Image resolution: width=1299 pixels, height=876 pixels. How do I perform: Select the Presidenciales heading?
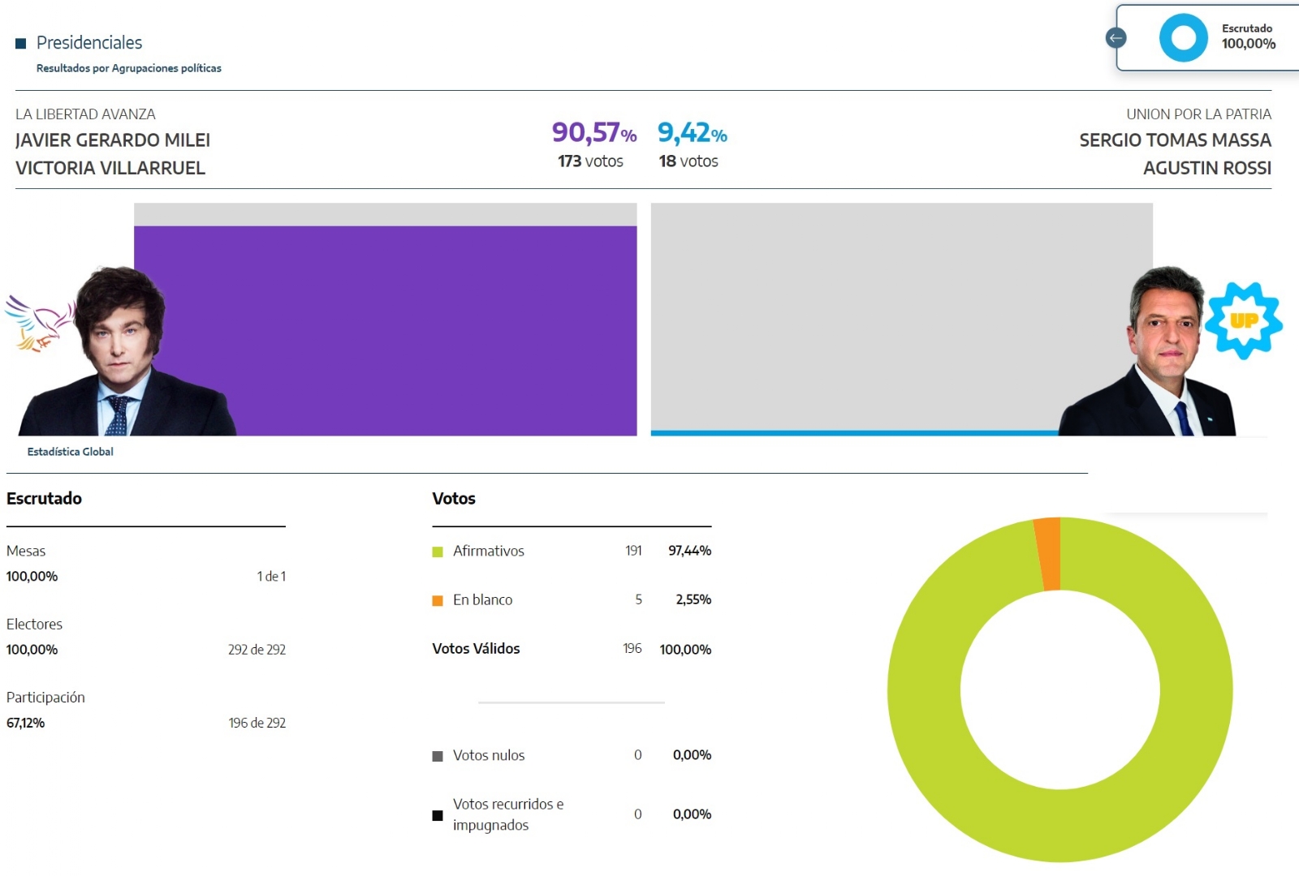pyautogui.click(x=89, y=43)
